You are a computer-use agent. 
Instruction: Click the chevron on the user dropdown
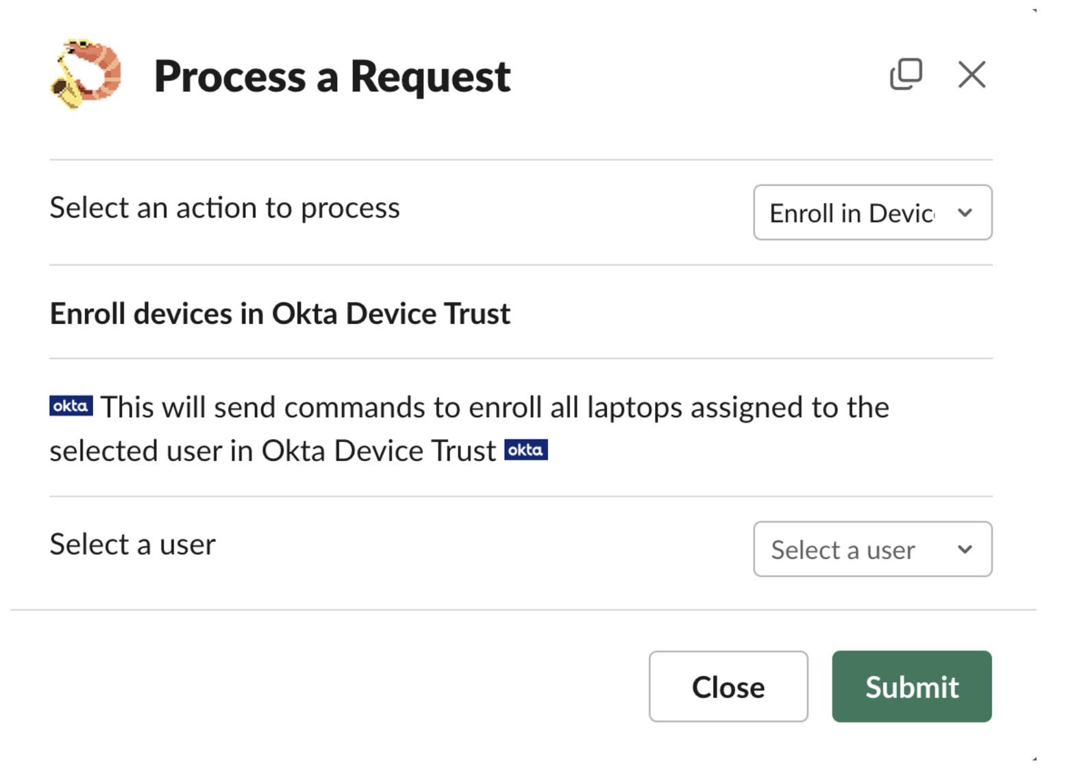[965, 549]
